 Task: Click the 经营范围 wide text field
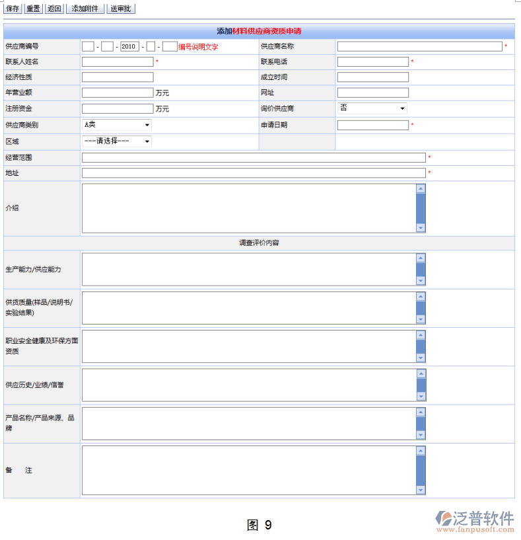[254, 158]
